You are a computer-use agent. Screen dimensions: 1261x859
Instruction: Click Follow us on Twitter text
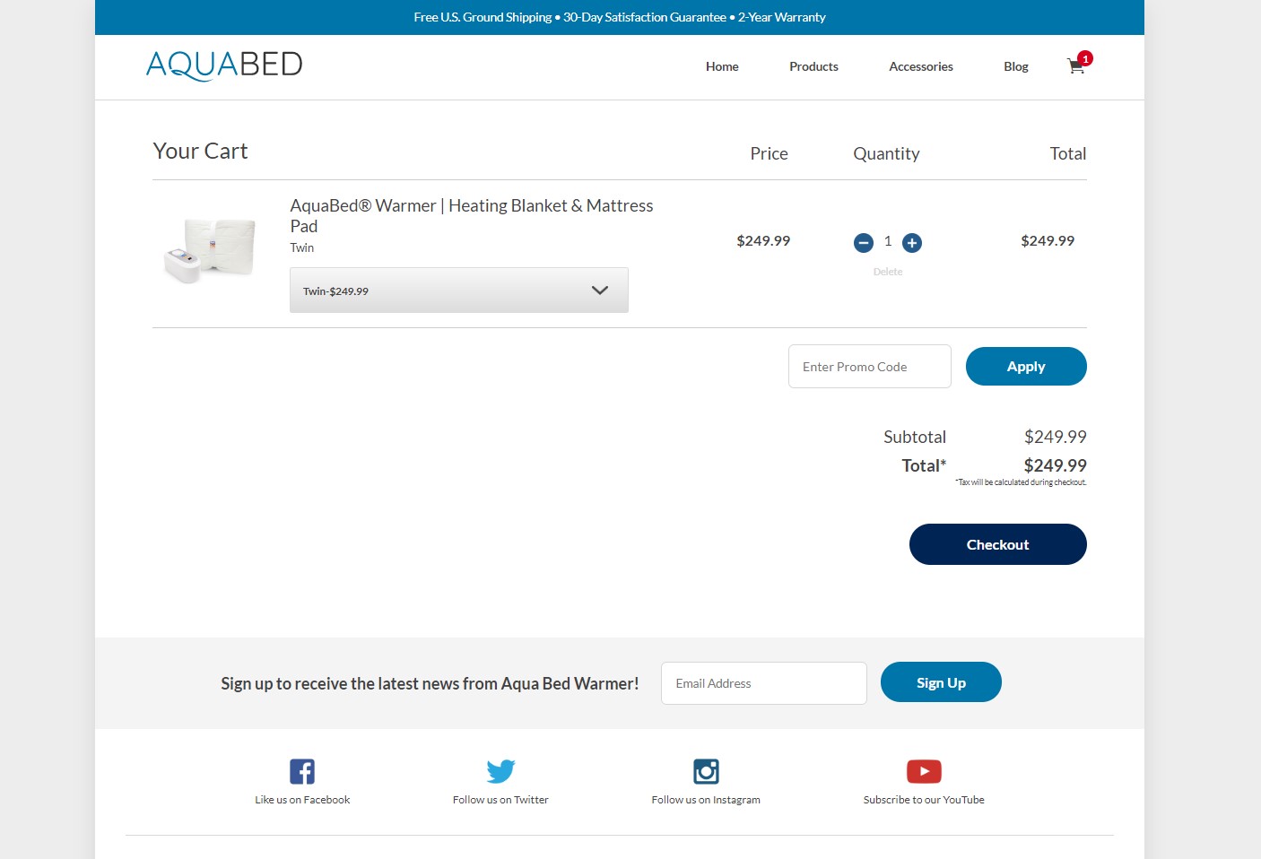coord(500,800)
